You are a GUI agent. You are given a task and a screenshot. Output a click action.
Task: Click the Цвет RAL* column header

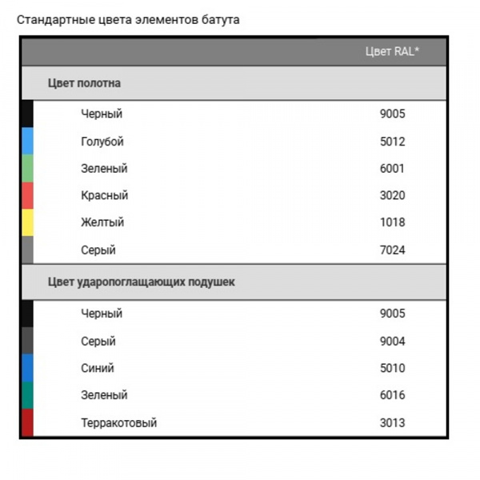tap(392, 51)
